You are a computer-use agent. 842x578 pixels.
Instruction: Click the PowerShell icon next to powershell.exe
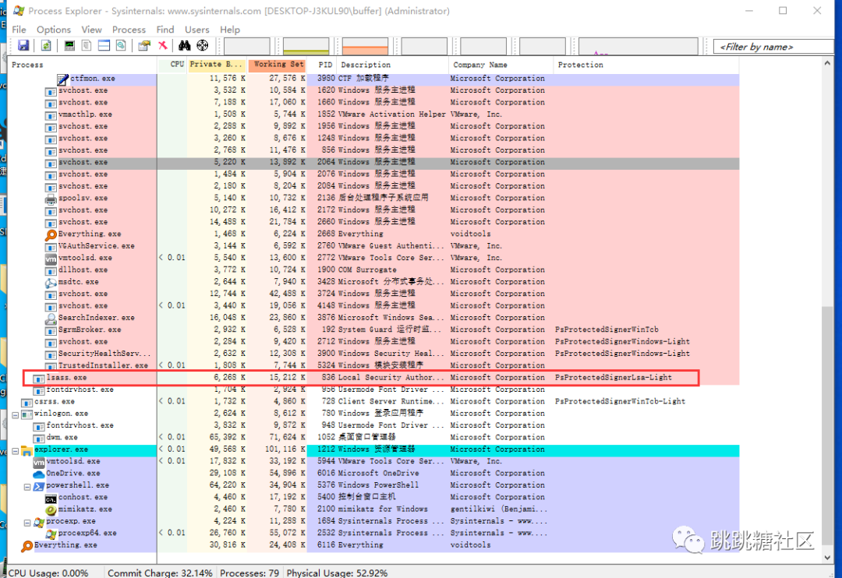pos(39,486)
